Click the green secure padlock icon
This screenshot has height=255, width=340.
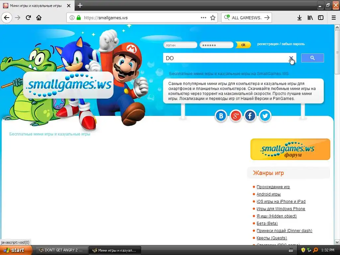click(79, 18)
